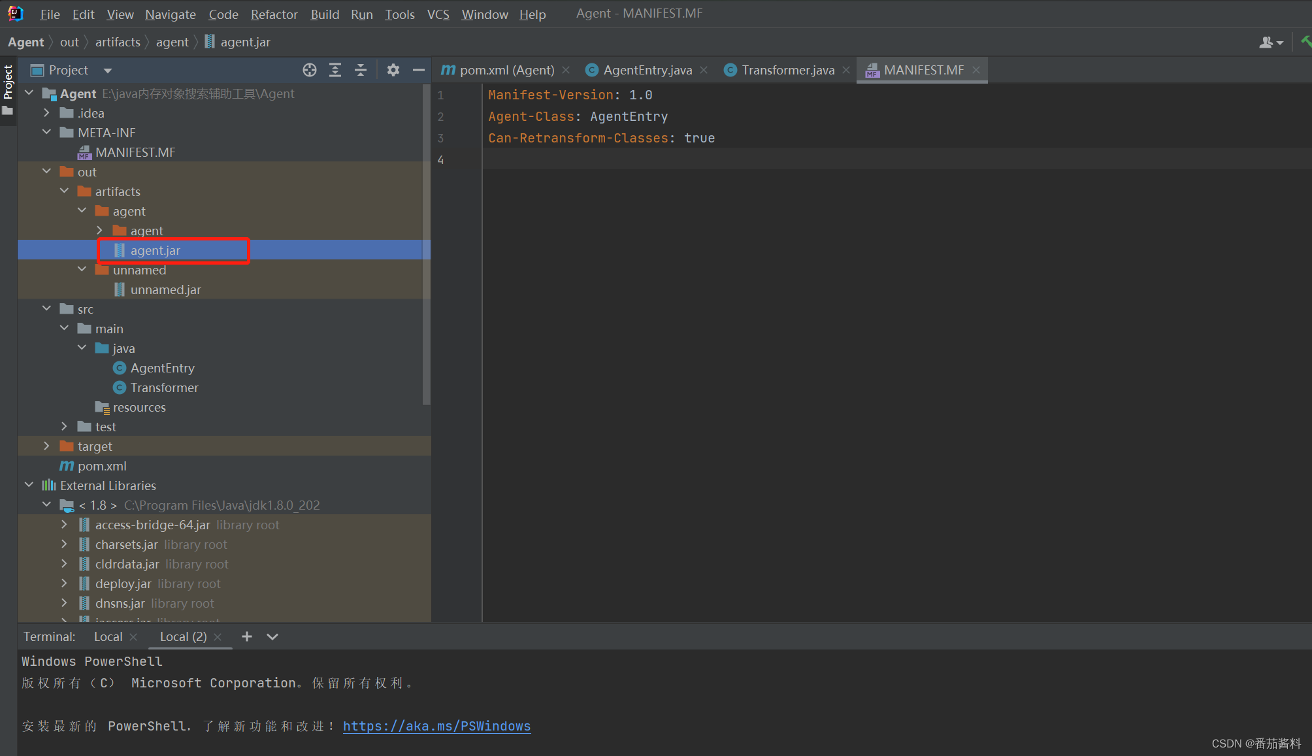This screenshot has width=1312, height=756.
Task: Click the Expand All icon in Project panel
Action: pos(335,70)
